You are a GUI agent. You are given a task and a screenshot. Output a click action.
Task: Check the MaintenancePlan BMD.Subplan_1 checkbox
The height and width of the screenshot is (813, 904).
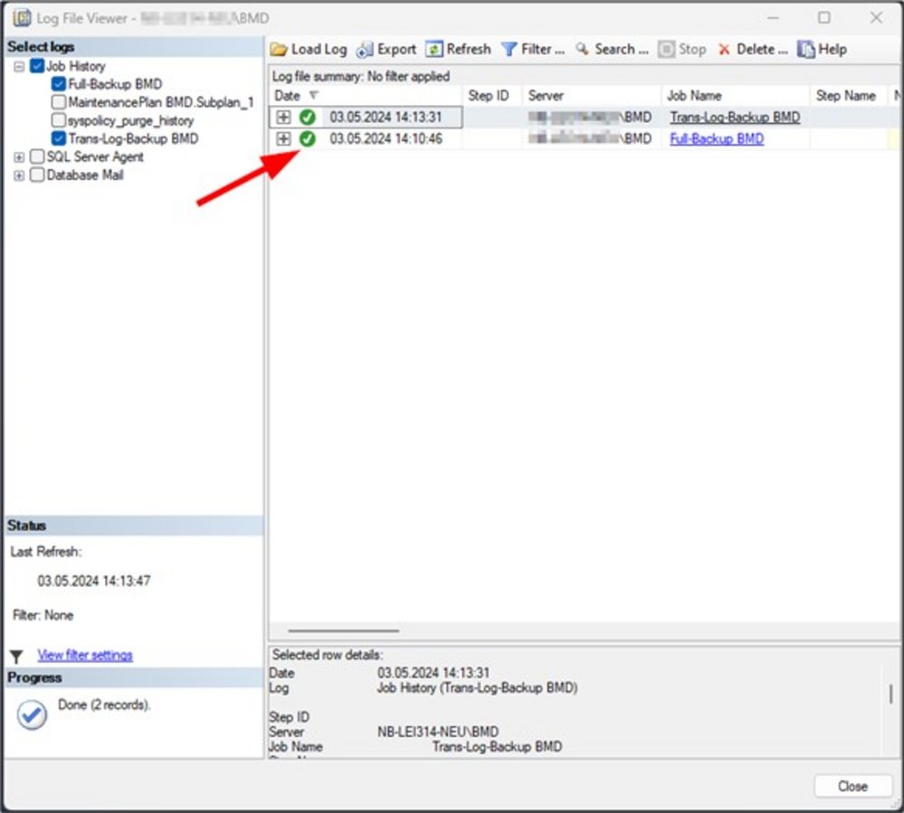(x=60, y=102)
